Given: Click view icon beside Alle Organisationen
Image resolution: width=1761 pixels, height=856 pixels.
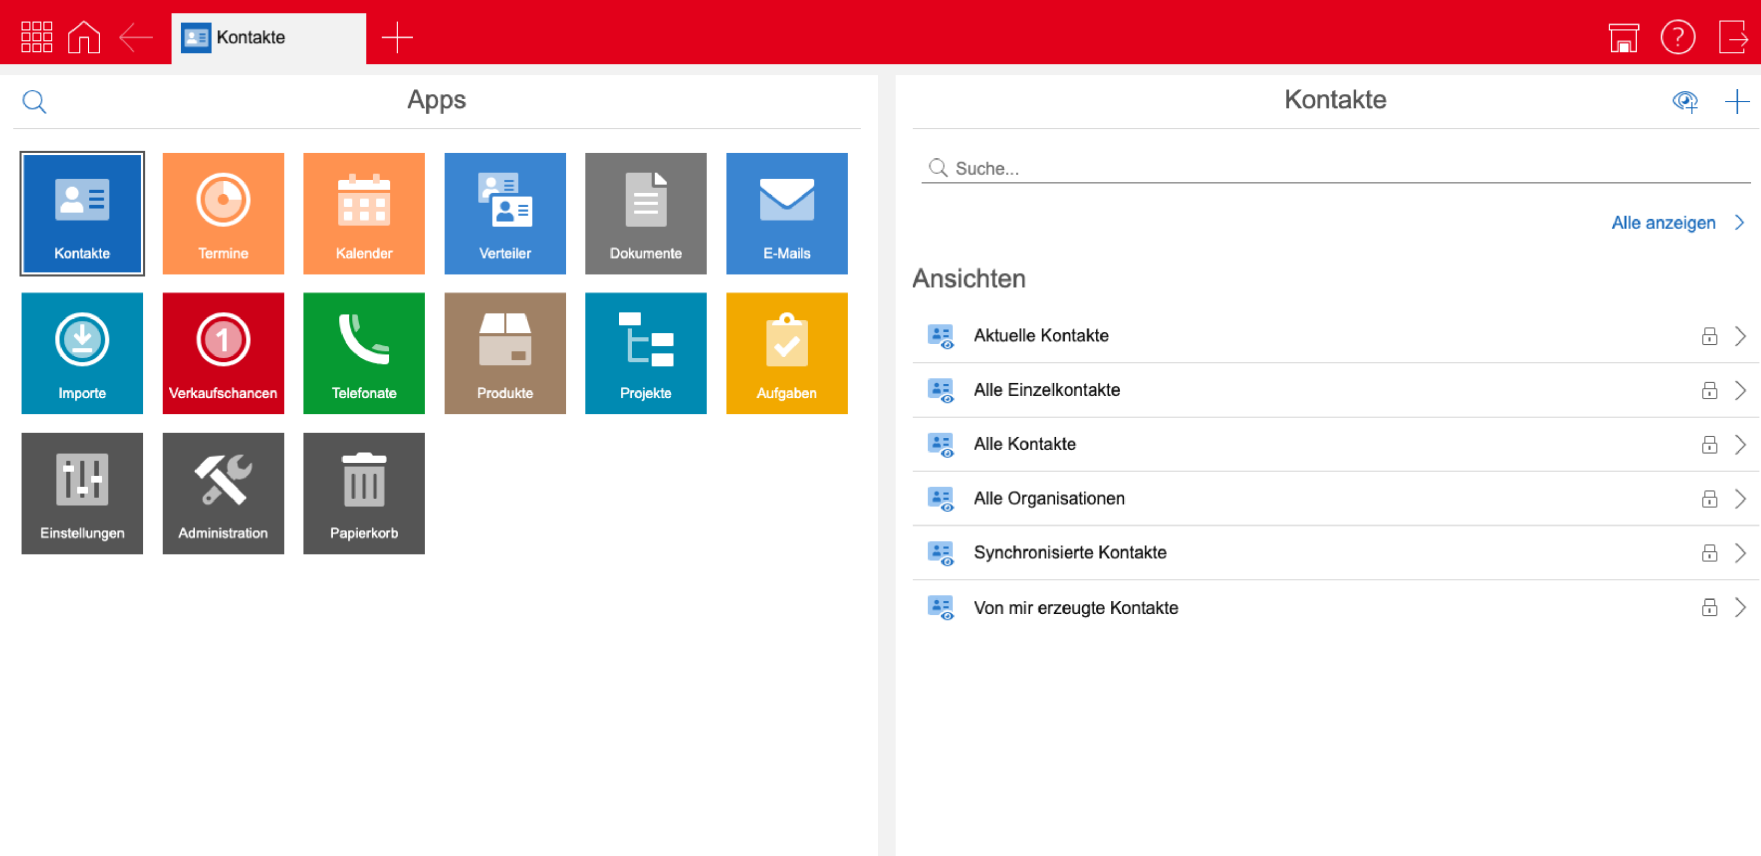Looking at the screenshot, I should (x=940, y=499).
